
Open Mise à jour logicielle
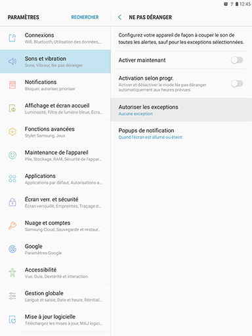pos(55,320)
